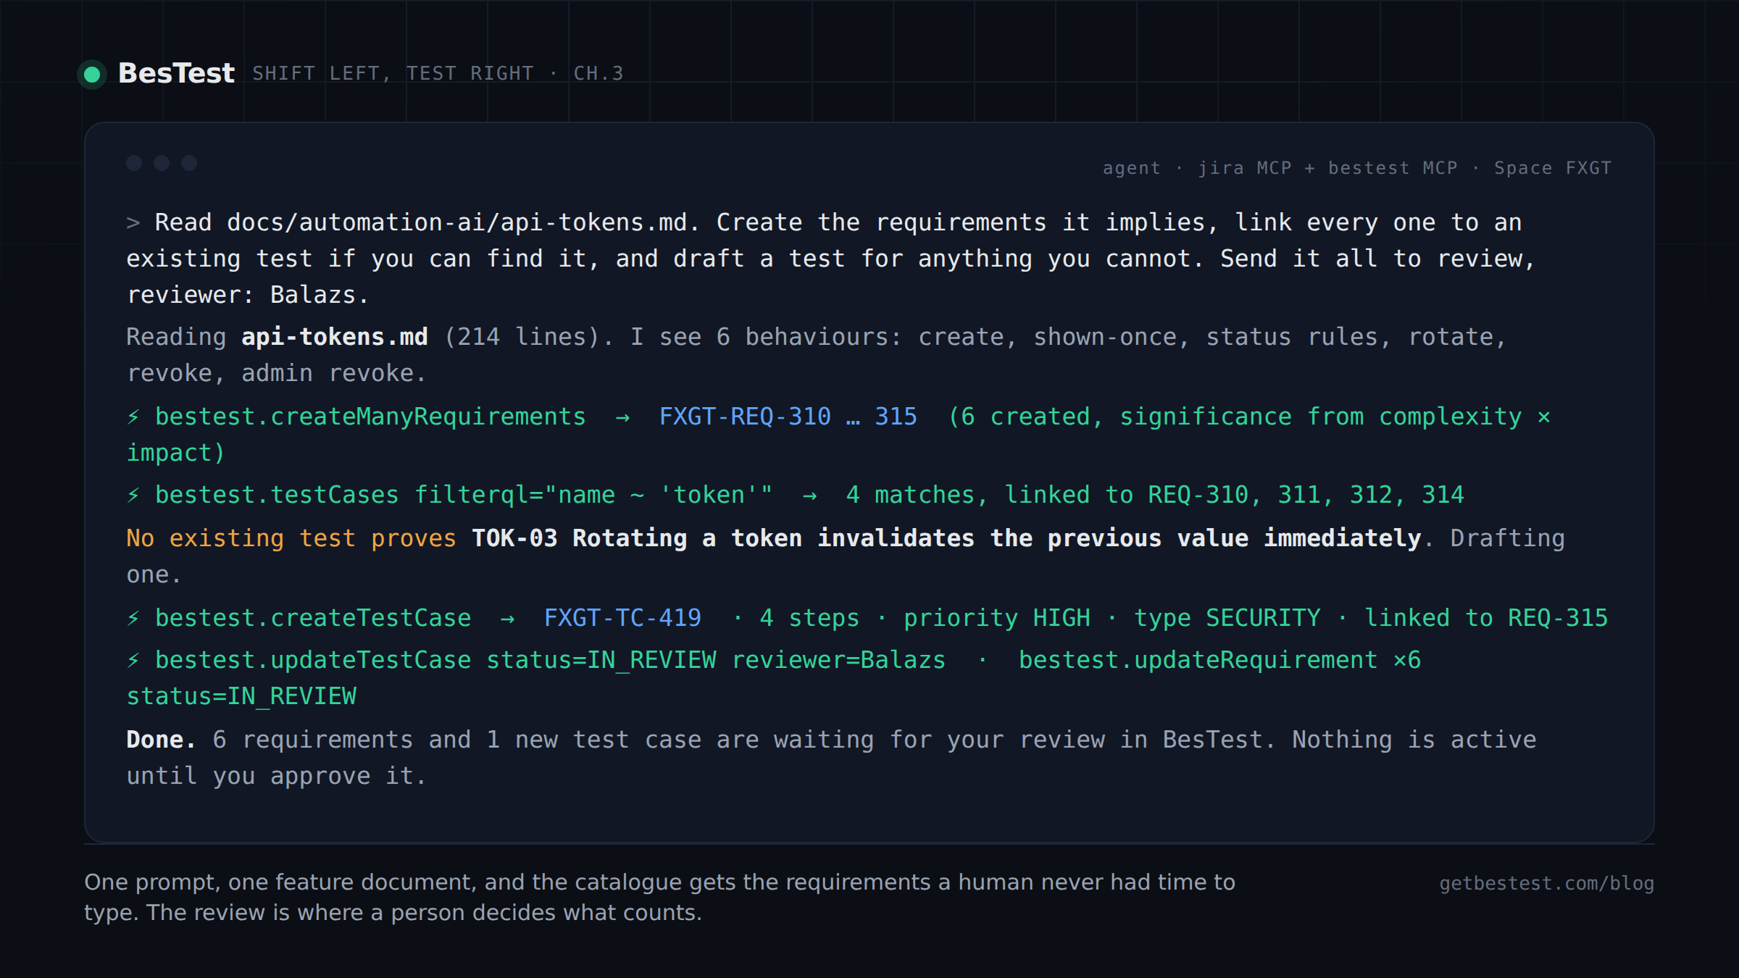
Task: Click the BesTest brand name
Action: 176,73
